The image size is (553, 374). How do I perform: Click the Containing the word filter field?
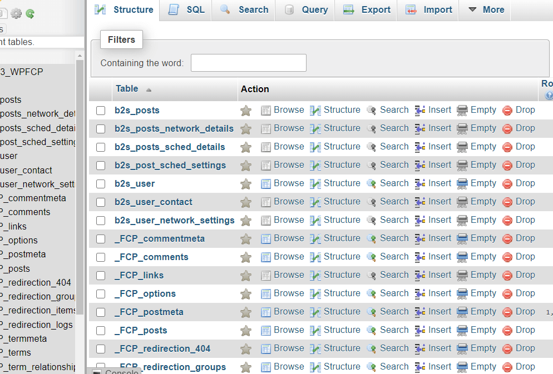(249, 63)
